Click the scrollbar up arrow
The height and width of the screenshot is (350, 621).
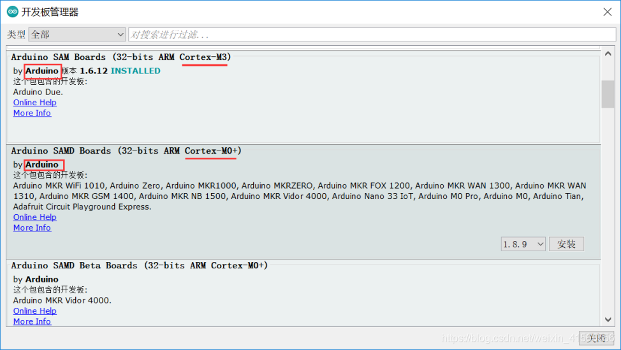[x=608, y=54]
